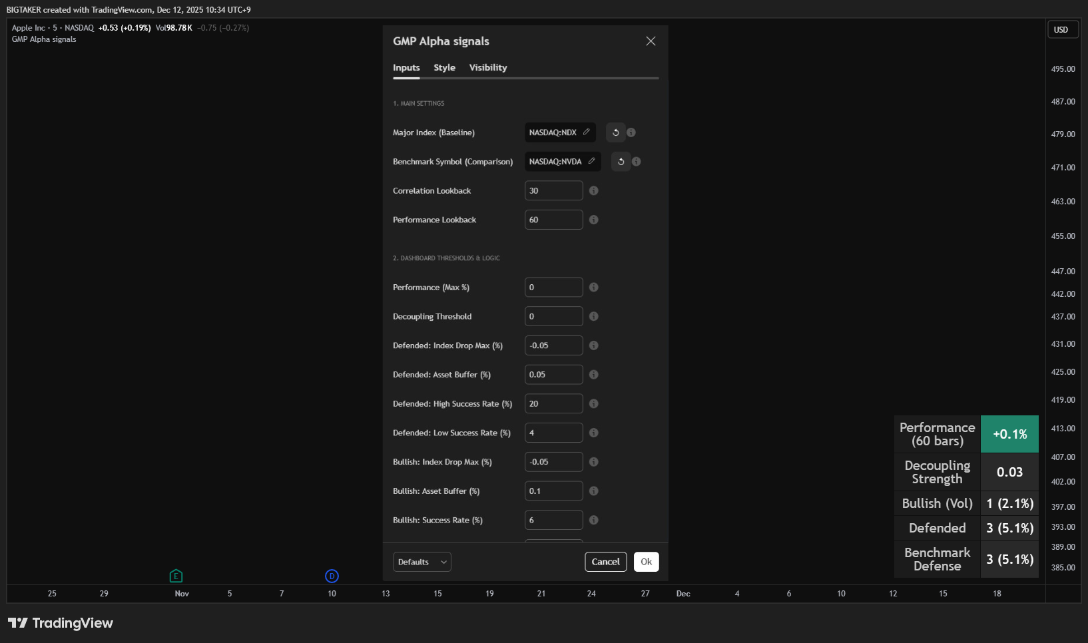Click the Nov date label on time axis
The width and height of the screenshot is (1088, 643).
[182, 594]
